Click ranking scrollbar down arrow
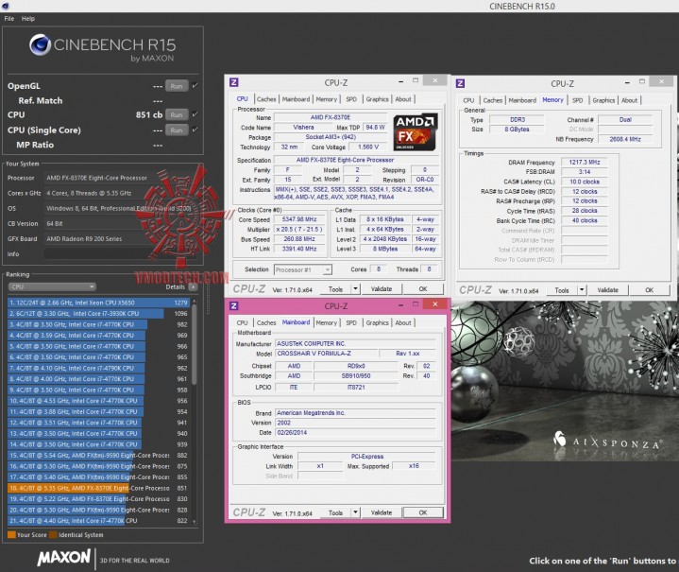Image resolution: width=679 pixels, height=572 pixels. pyautogui.click(x=194, y=522)
